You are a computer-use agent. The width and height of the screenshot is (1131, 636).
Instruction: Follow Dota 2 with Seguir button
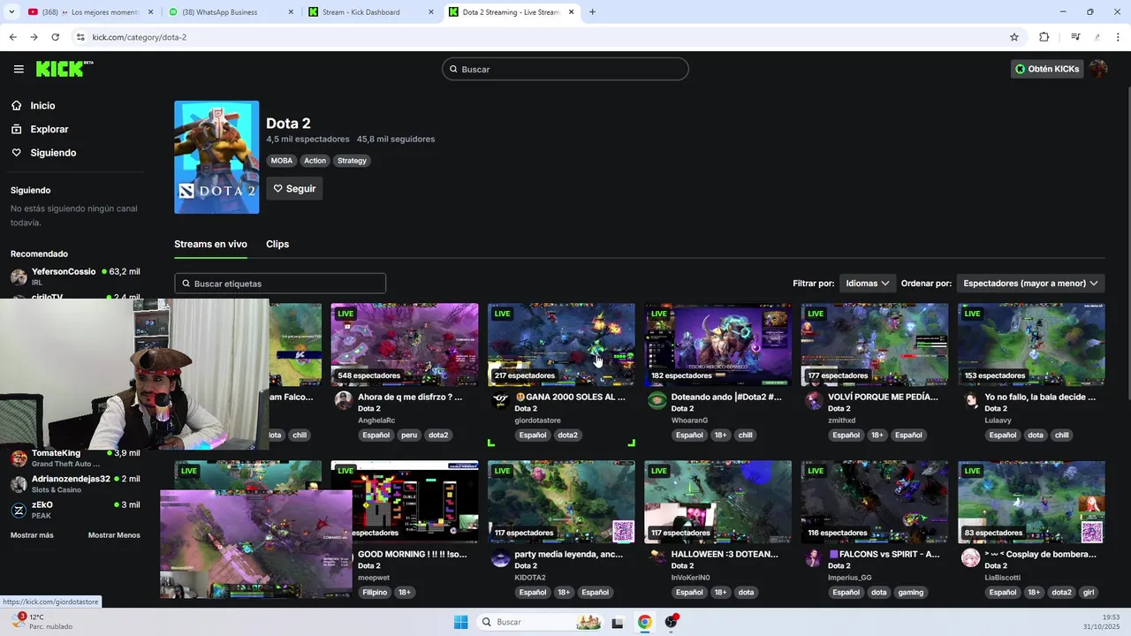294,188
